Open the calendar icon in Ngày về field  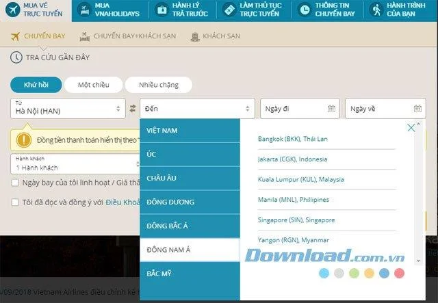(x=417, y=108)
